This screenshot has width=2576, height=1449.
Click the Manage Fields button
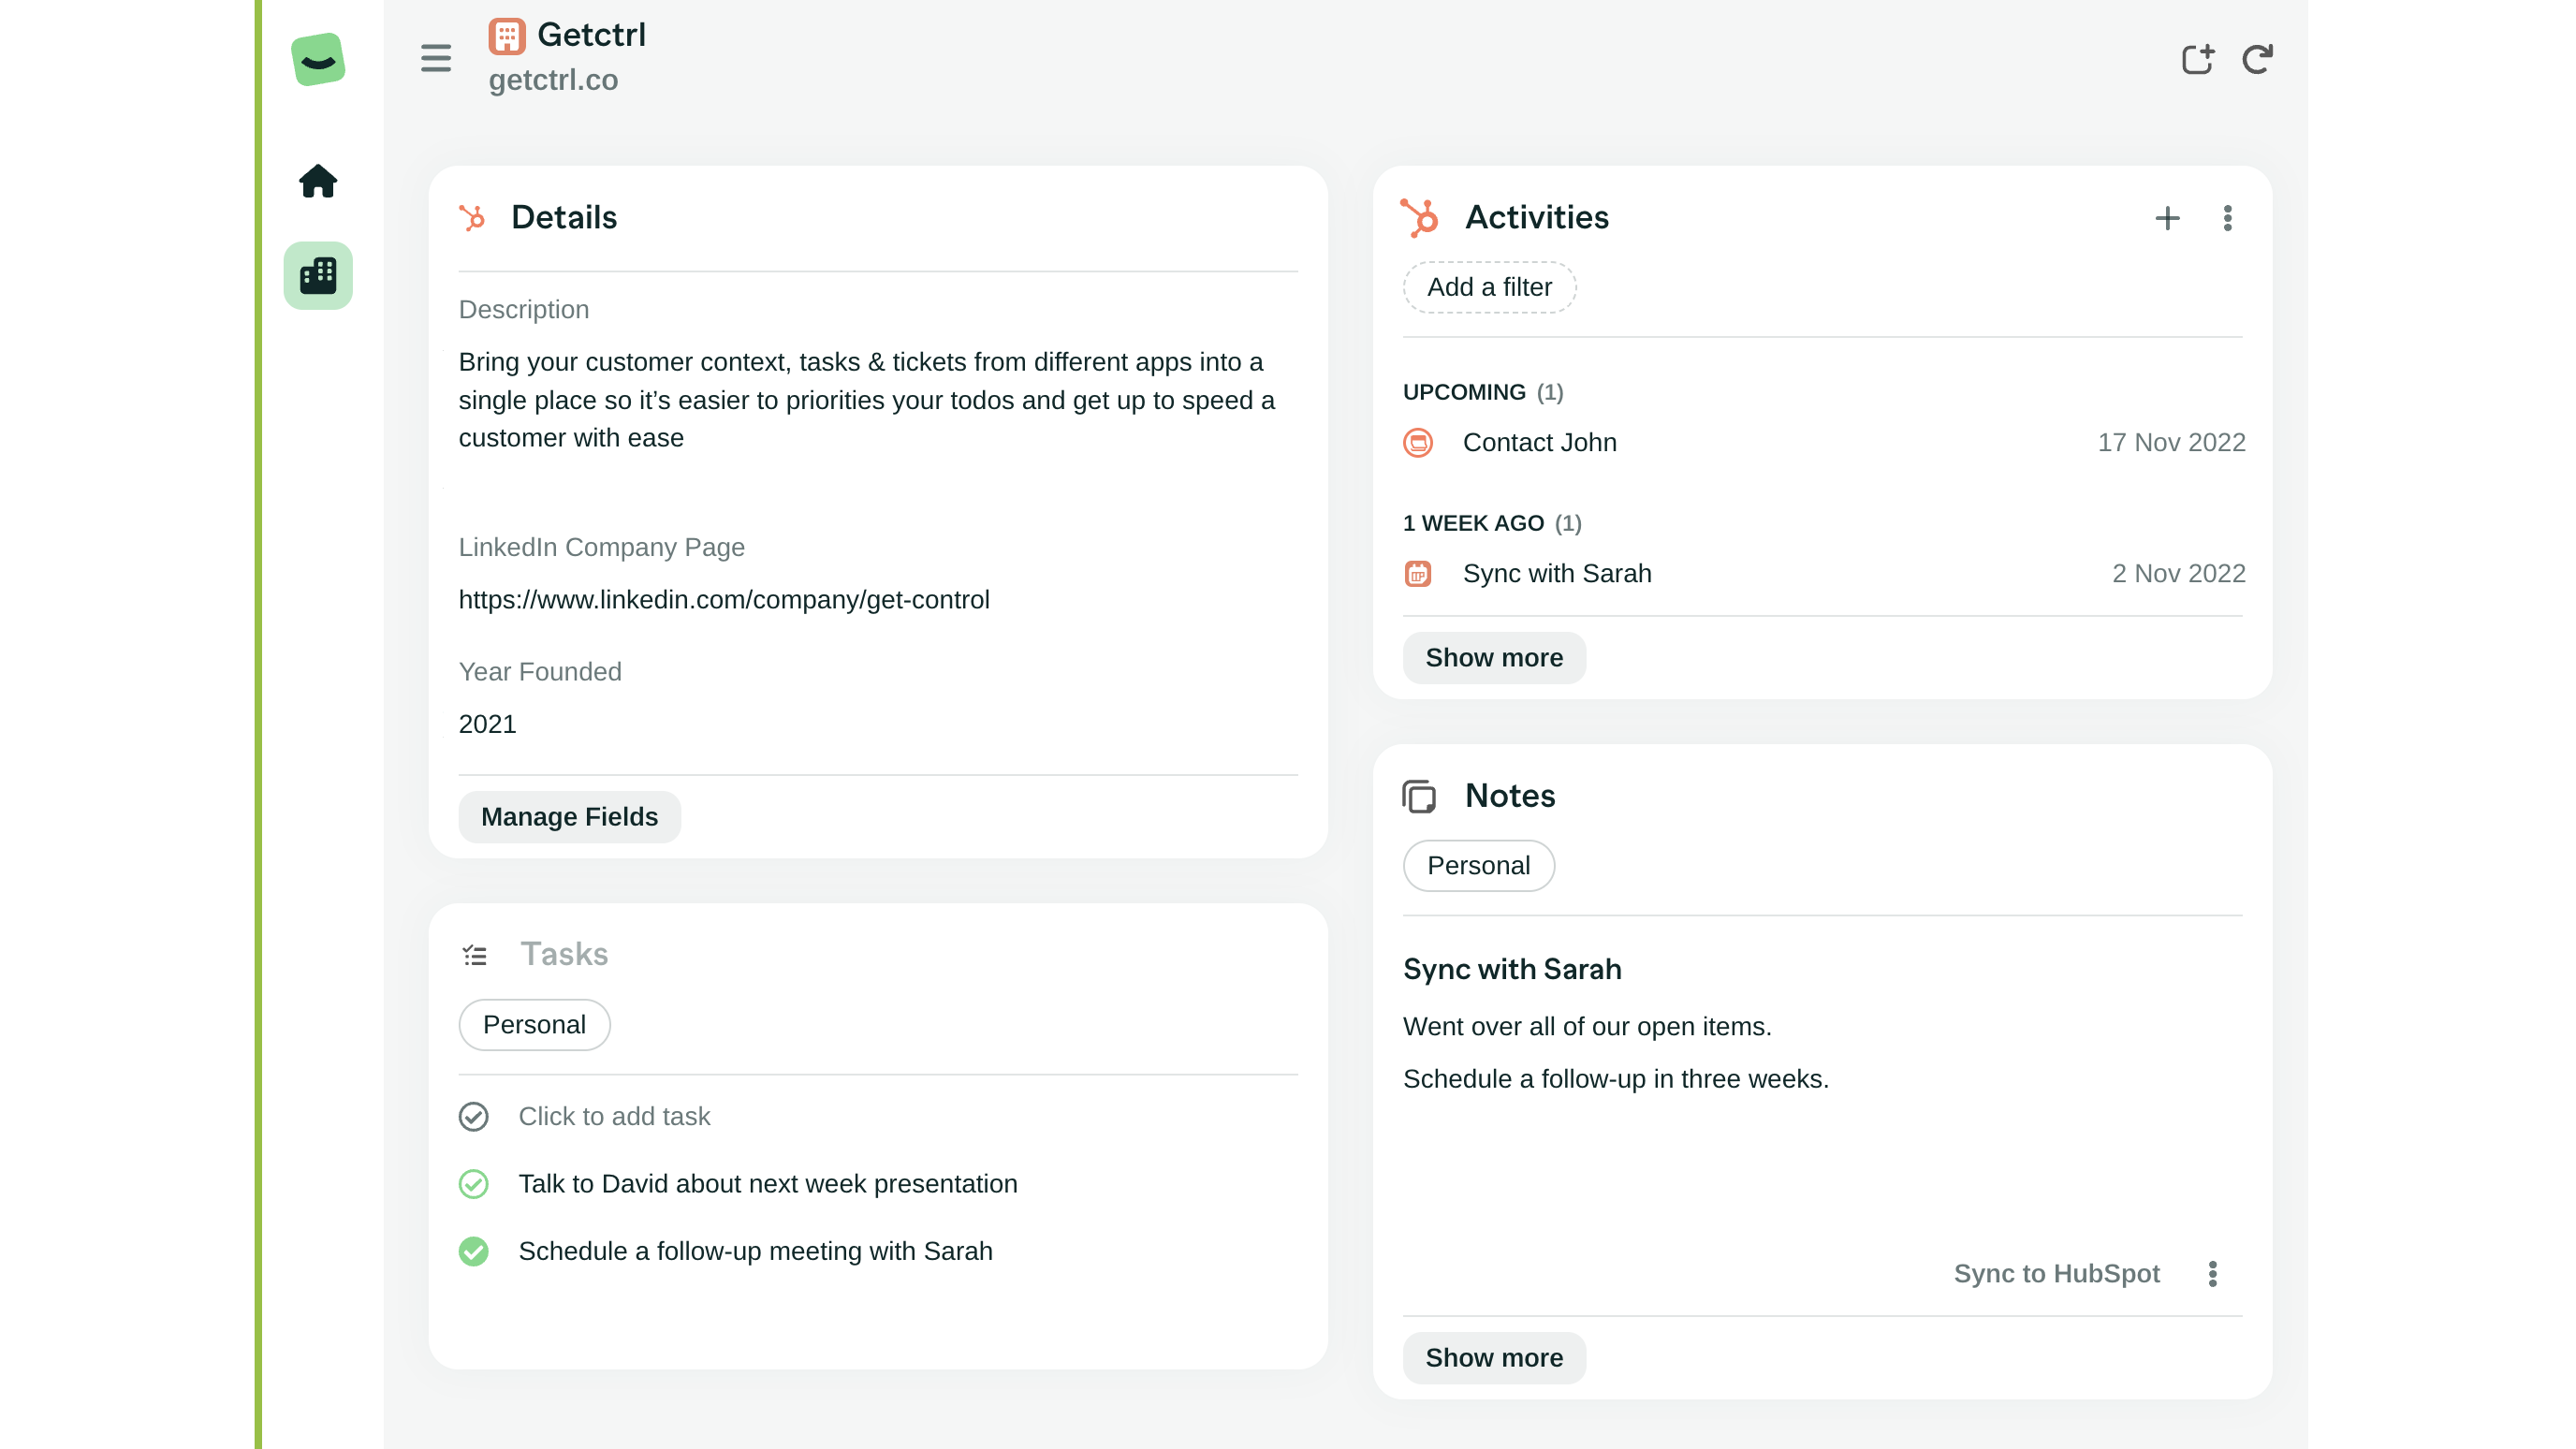pyautogui.click(x=569, y=817)
